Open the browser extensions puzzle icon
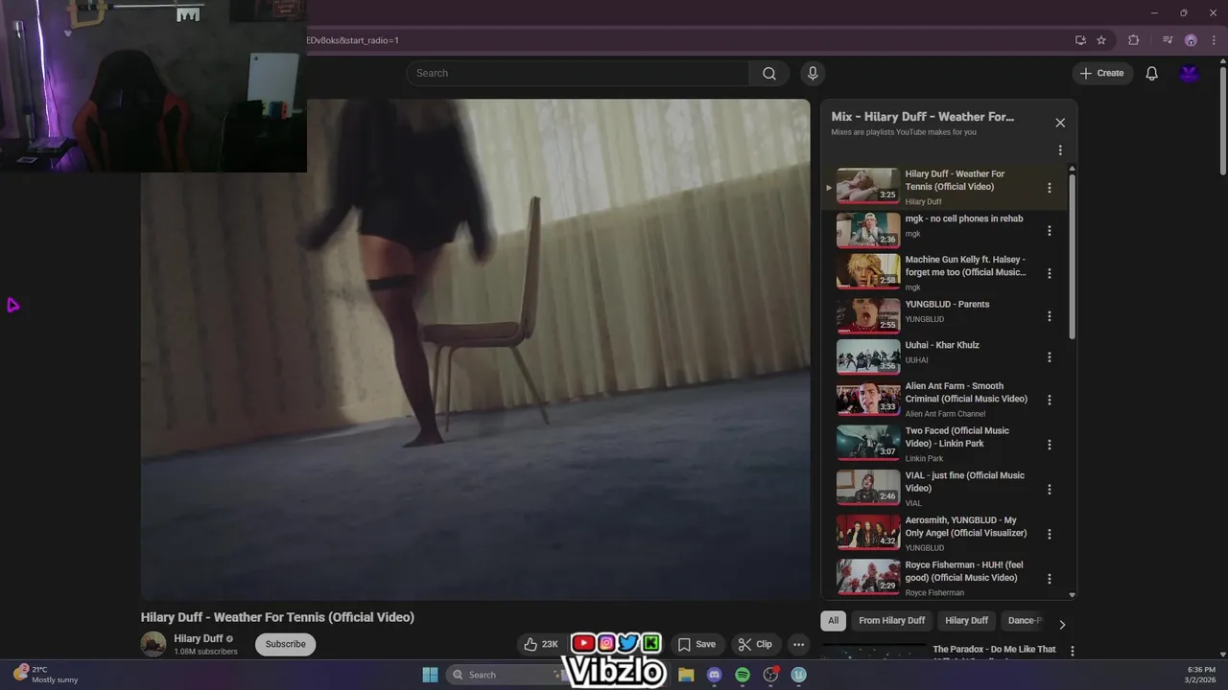 (1134, 40)
